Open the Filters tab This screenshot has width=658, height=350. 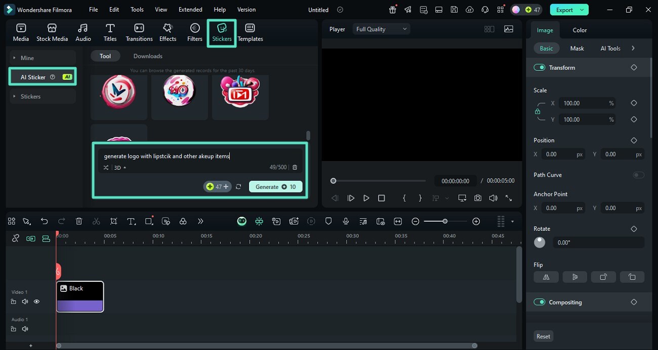pos(195,33)
